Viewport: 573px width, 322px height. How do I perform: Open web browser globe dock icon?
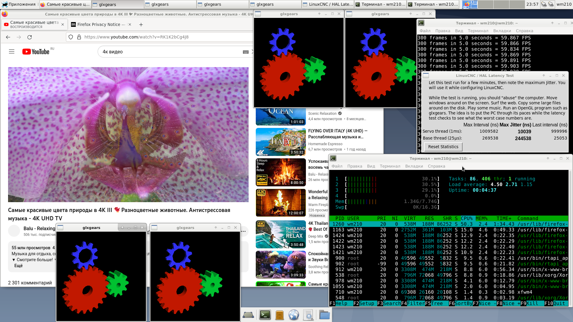point(294,315)
